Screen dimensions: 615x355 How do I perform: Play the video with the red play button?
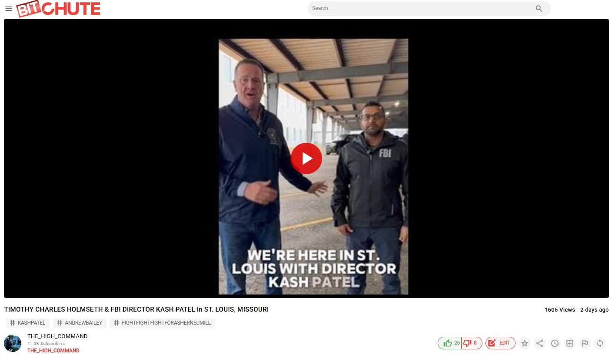tap(306, 158)
